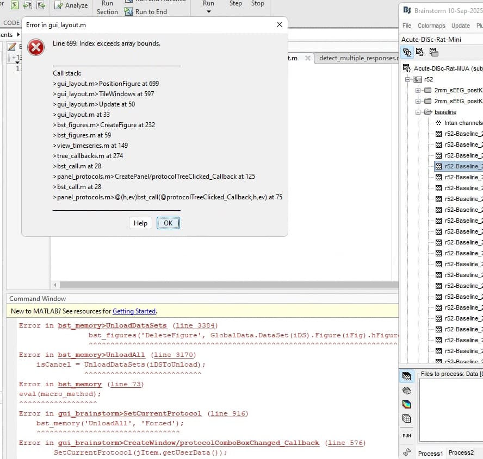The image size is (483, 459).
Task: Collapse the r52 subject node
Action: (408, 79)
